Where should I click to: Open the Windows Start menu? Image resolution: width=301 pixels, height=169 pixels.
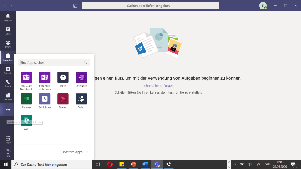click(6, 164)
